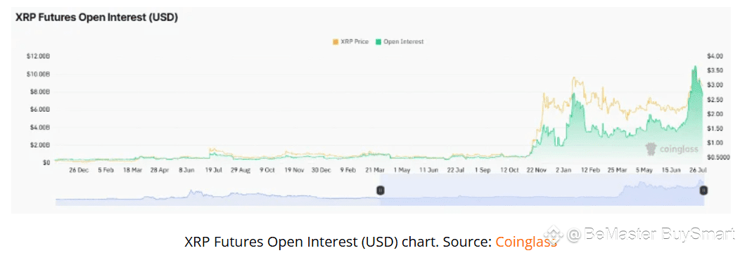Image resolution: width=740 pixels, height=253 pixels.
Task: Click the 26 Jul date label
Action: coord(698,169)
